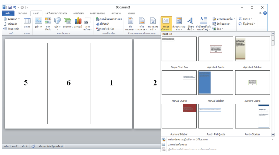Screen dimensions: 279x155
Task: Click the Chart (แผนภูมิ) icon
Action: pos(78,23)
